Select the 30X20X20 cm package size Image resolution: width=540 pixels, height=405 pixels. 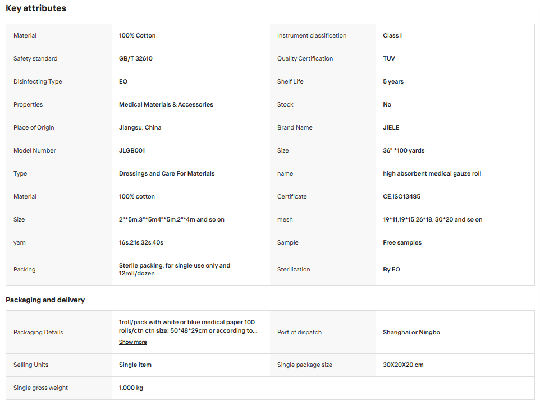(x=403, y=365)
